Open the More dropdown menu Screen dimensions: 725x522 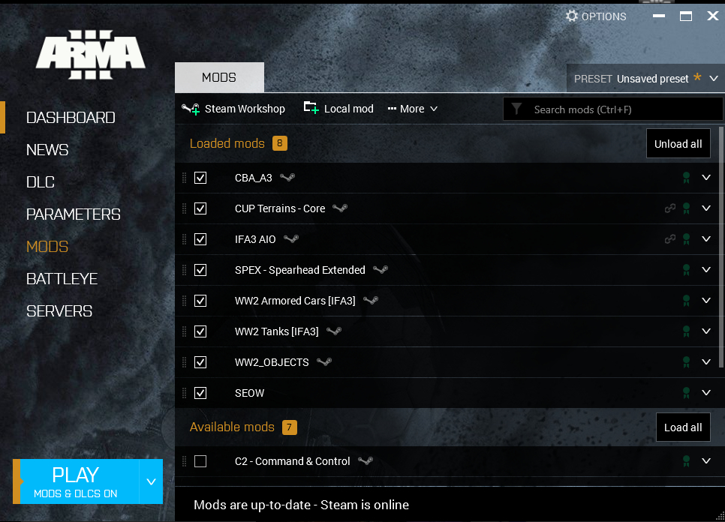413,109
